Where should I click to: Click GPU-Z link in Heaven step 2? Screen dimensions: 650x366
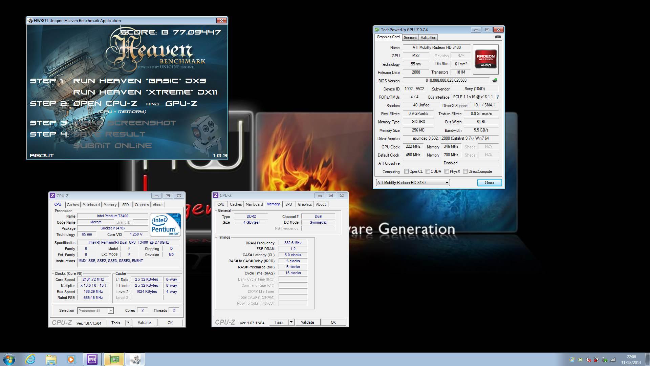click(181, 104)
